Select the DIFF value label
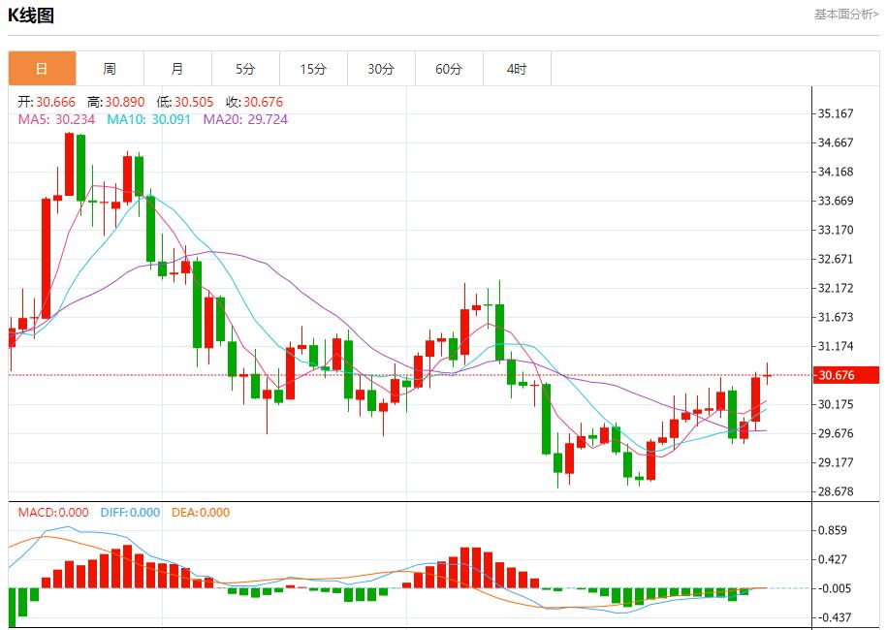The image size is (887, 630). point(129,513)
